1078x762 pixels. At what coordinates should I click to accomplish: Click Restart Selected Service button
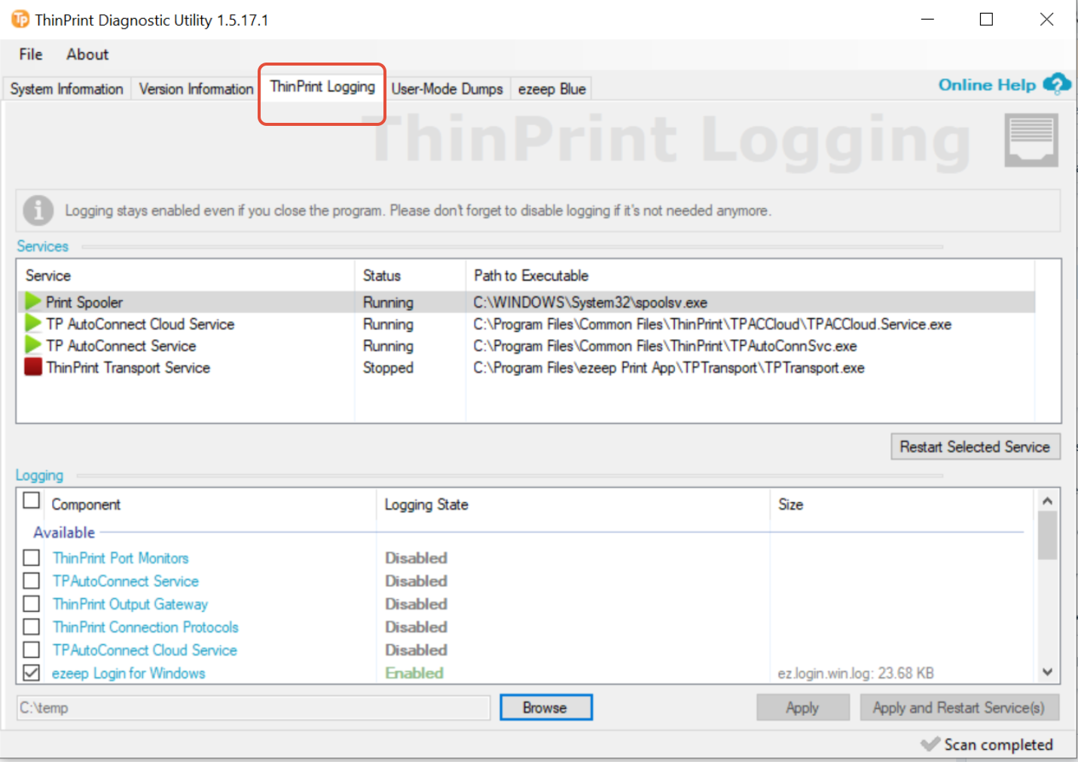[x=975, y=447]
